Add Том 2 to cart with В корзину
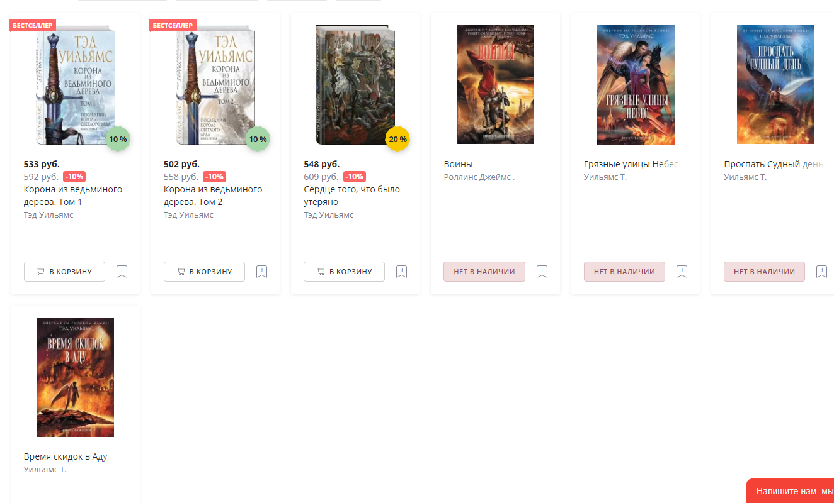834x503 pixels. click(x=204, y=272)
